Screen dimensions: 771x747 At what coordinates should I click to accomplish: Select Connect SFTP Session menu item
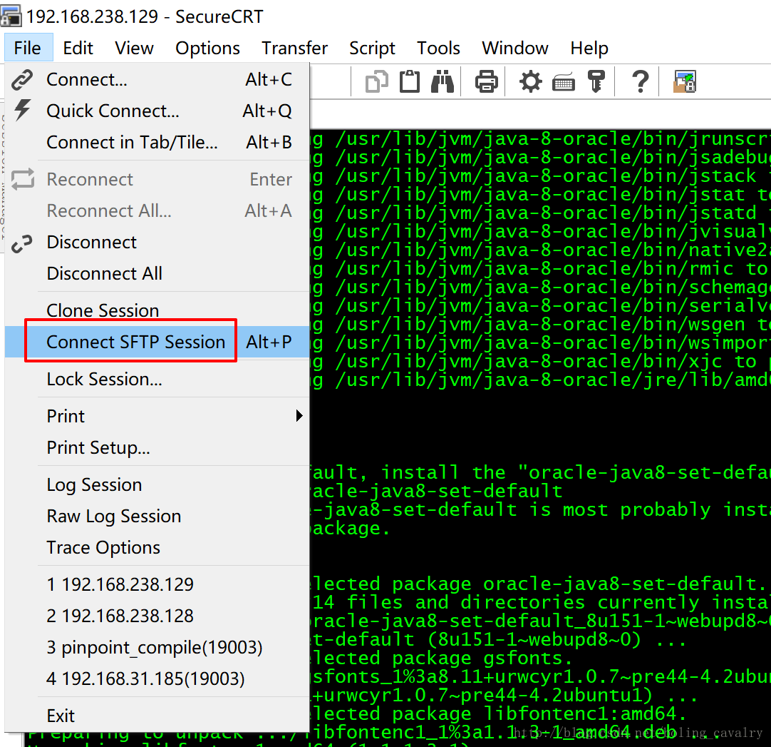tap(157, 342)
